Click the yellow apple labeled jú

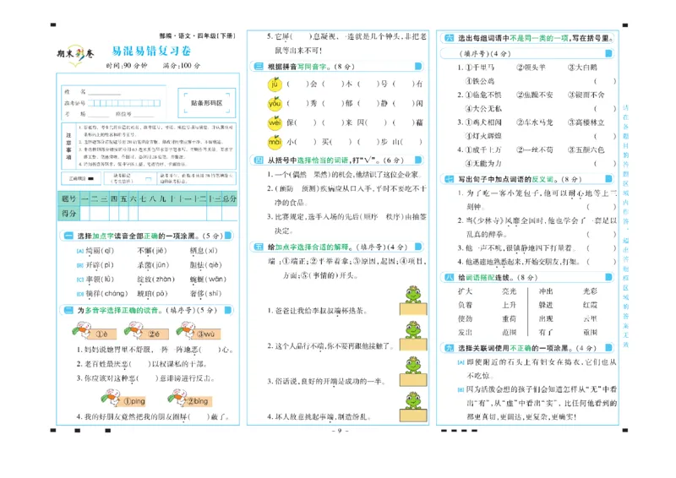pyautogui.click(x=275, y=84)
